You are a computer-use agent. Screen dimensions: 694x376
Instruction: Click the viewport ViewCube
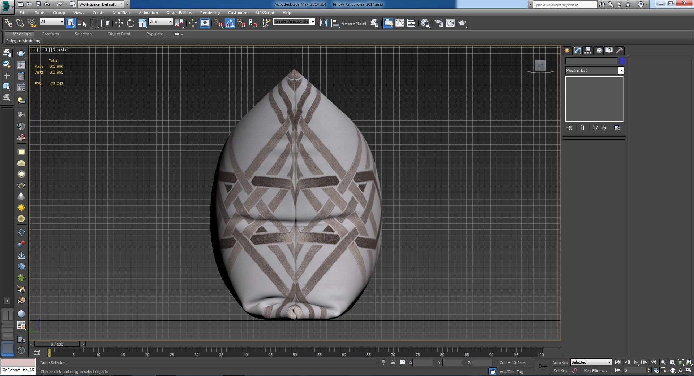[x=540, y=66]
